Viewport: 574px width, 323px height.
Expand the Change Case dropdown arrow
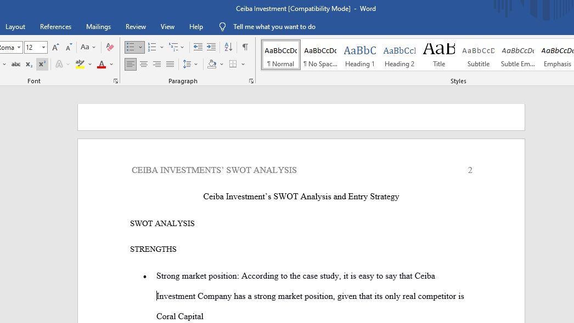point(94,48)
